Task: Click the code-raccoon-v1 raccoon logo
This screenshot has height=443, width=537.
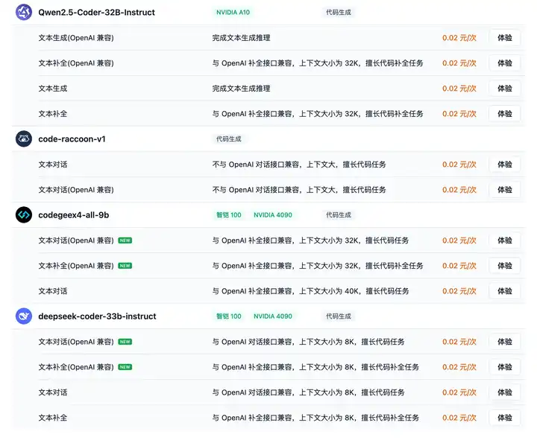Action: pyautogui.click(x=24, y=138)
